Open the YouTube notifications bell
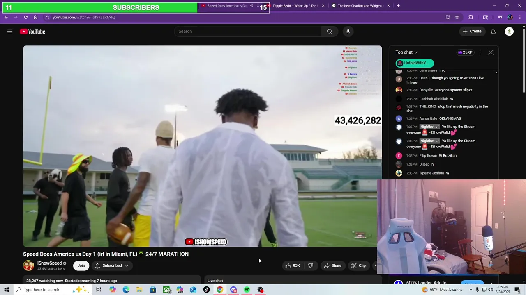Screen dimensions: 526x295 click(x=494, y=32)
